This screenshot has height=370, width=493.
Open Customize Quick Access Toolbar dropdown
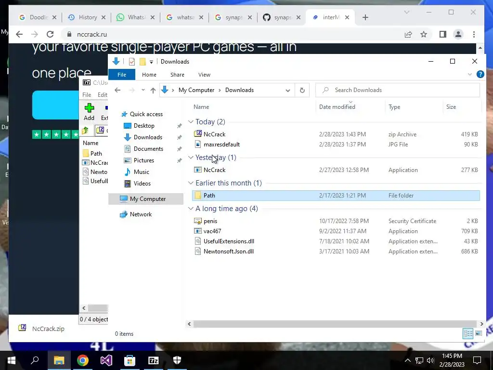(151, 62)
